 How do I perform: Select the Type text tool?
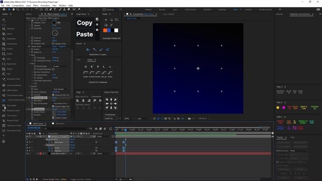(x=55, y=10)
